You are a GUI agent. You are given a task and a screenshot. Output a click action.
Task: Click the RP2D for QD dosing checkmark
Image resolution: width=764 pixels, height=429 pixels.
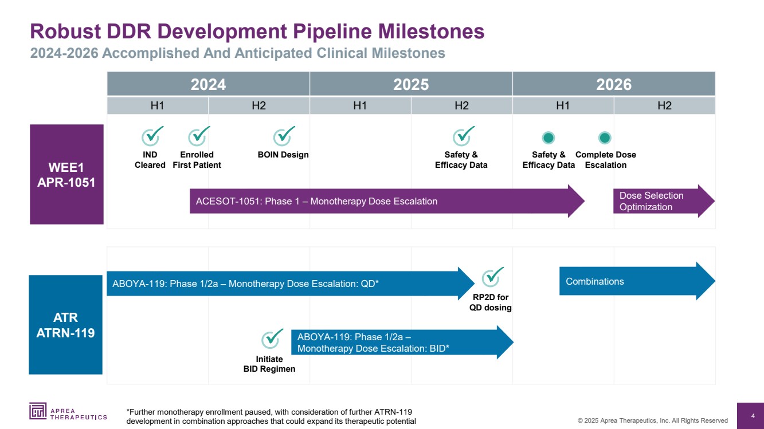[491, 277]
